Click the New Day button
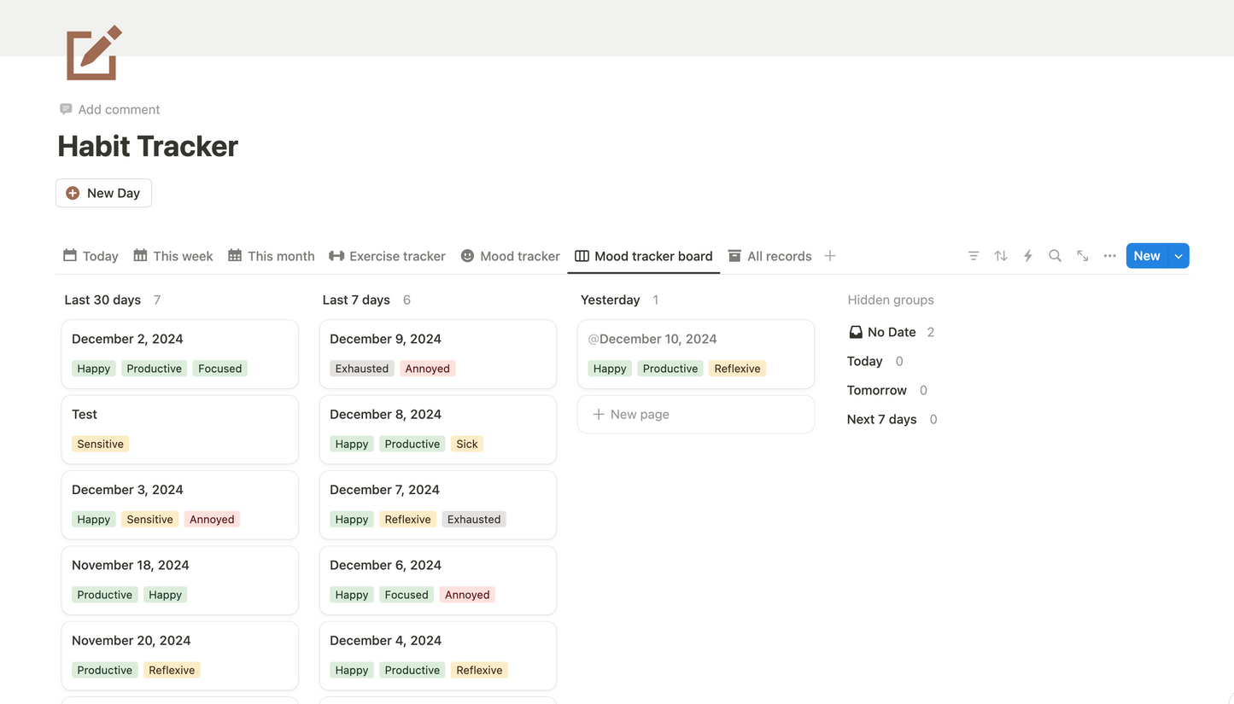Image resolution: width=1234 pixels, height=704 pixels. (x=103, y=193)
